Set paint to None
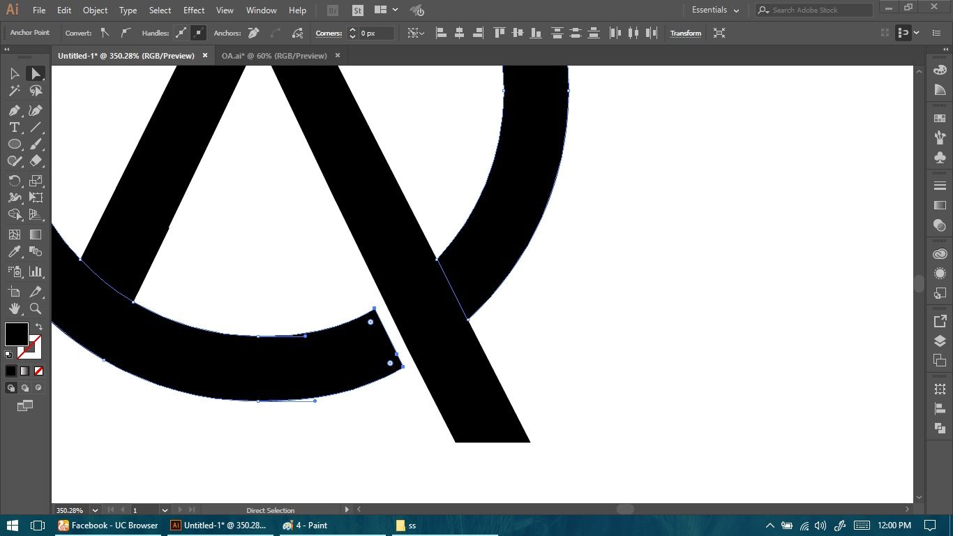This screenshot has width=953, height=536. coord(39,371)
